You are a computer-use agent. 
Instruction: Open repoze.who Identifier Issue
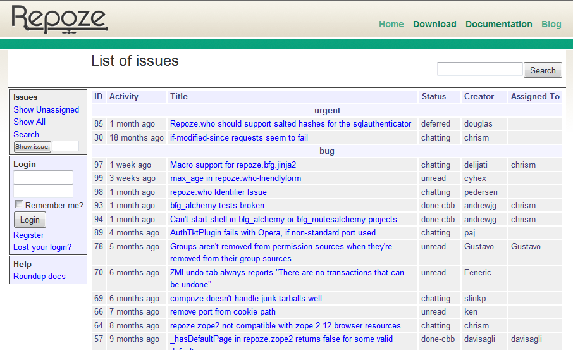pos(218,192)
